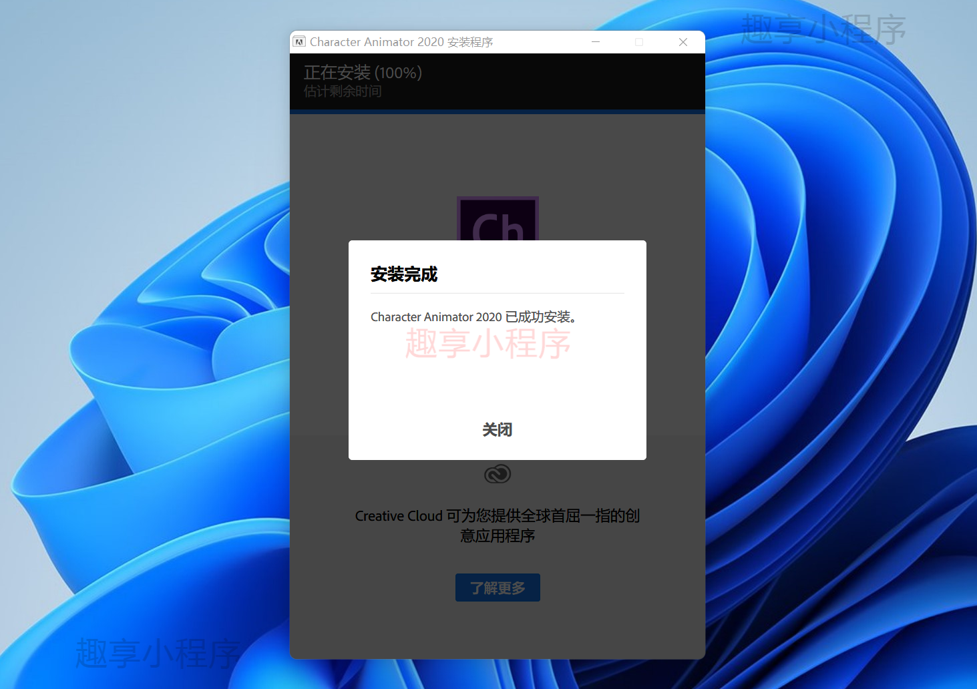The image size is (977, 689).
Task: Click the Adobe installer title bar icon
Action: pos(299,42)
